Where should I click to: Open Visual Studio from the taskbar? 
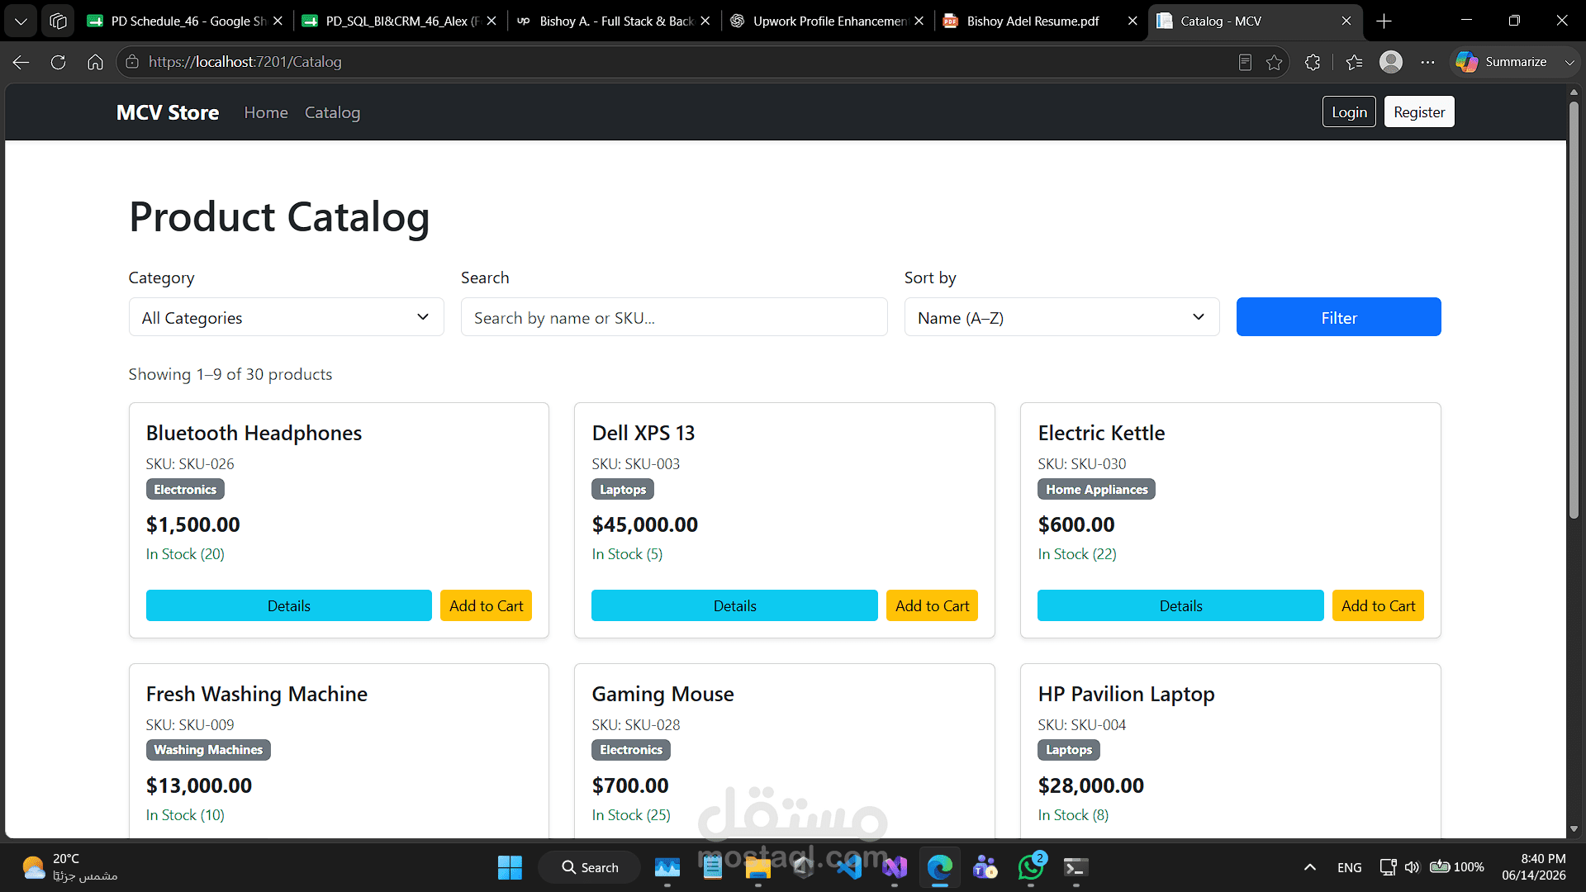(895, 867)
